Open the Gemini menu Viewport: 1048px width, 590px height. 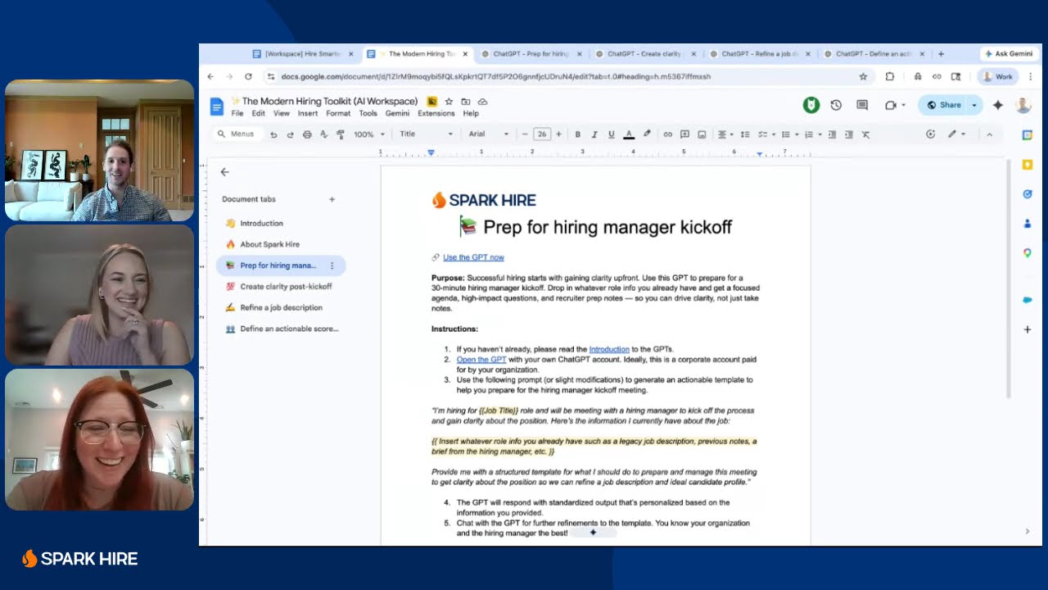[397, 114]
